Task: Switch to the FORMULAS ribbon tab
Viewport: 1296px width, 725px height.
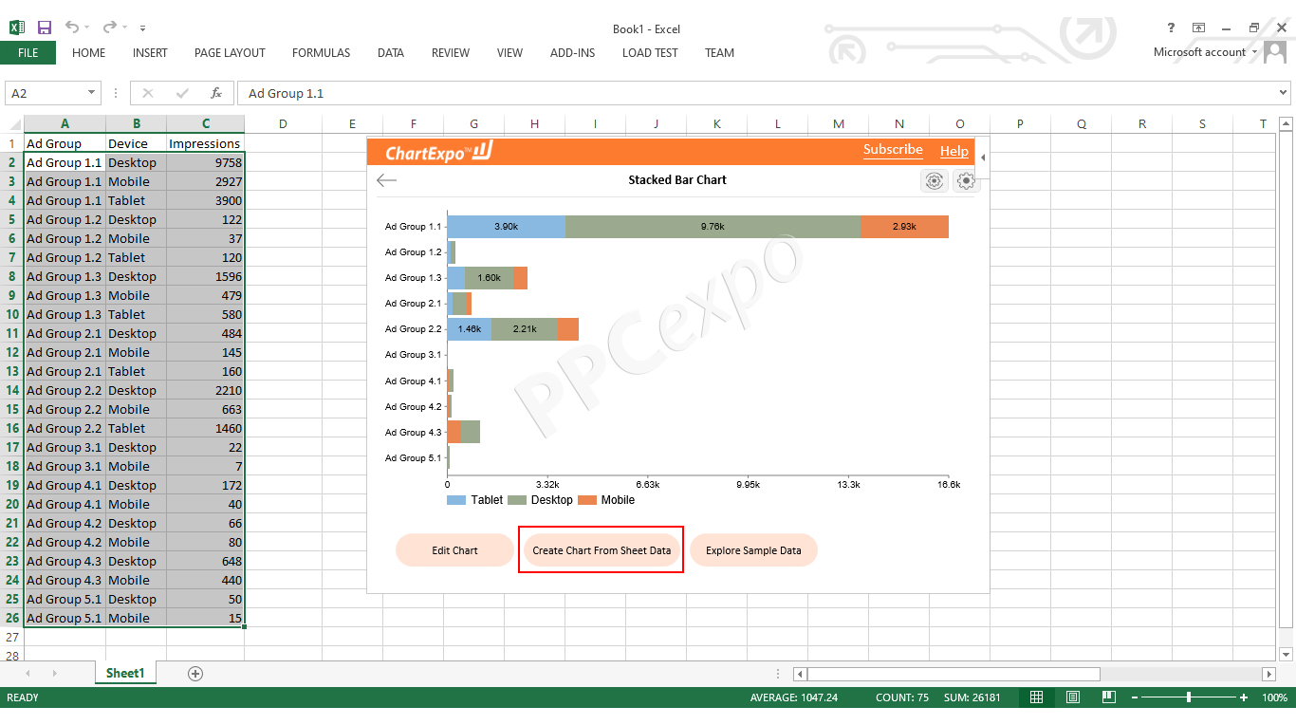Action: (321, 53)
